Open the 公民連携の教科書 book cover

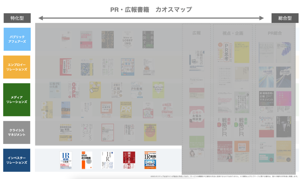[x=86, y=40]
